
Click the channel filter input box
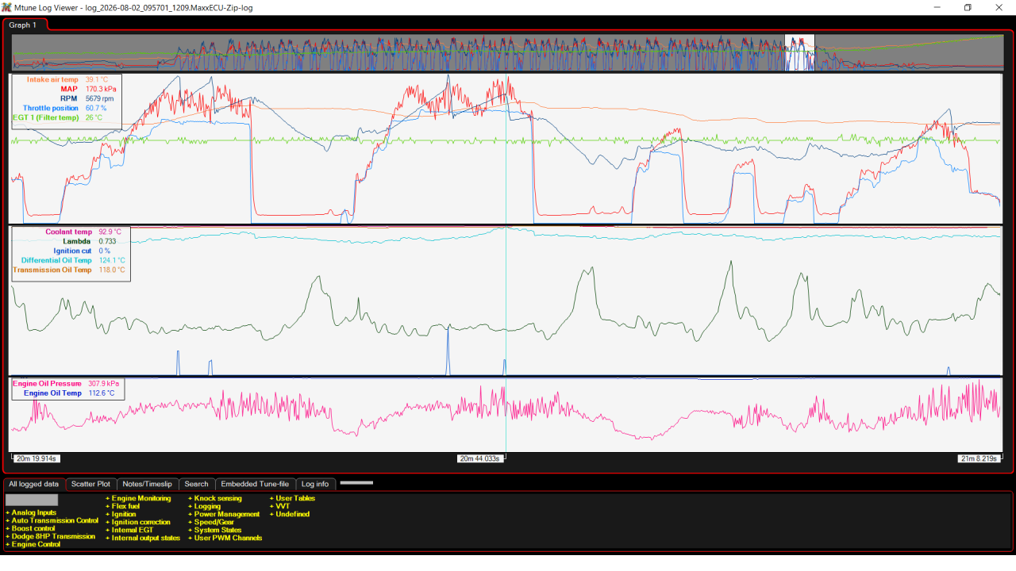(32, 500)
